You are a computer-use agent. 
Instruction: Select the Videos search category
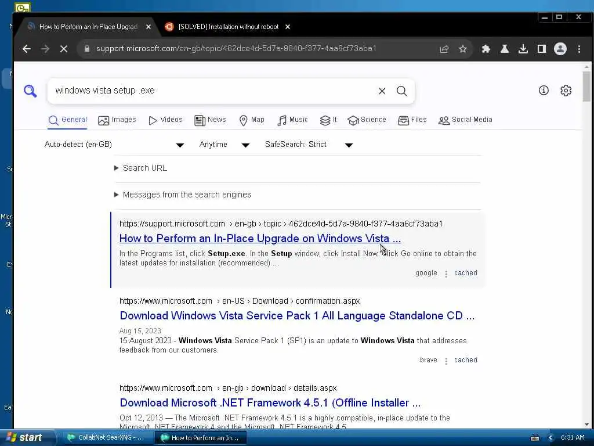[x=165, y=120]
